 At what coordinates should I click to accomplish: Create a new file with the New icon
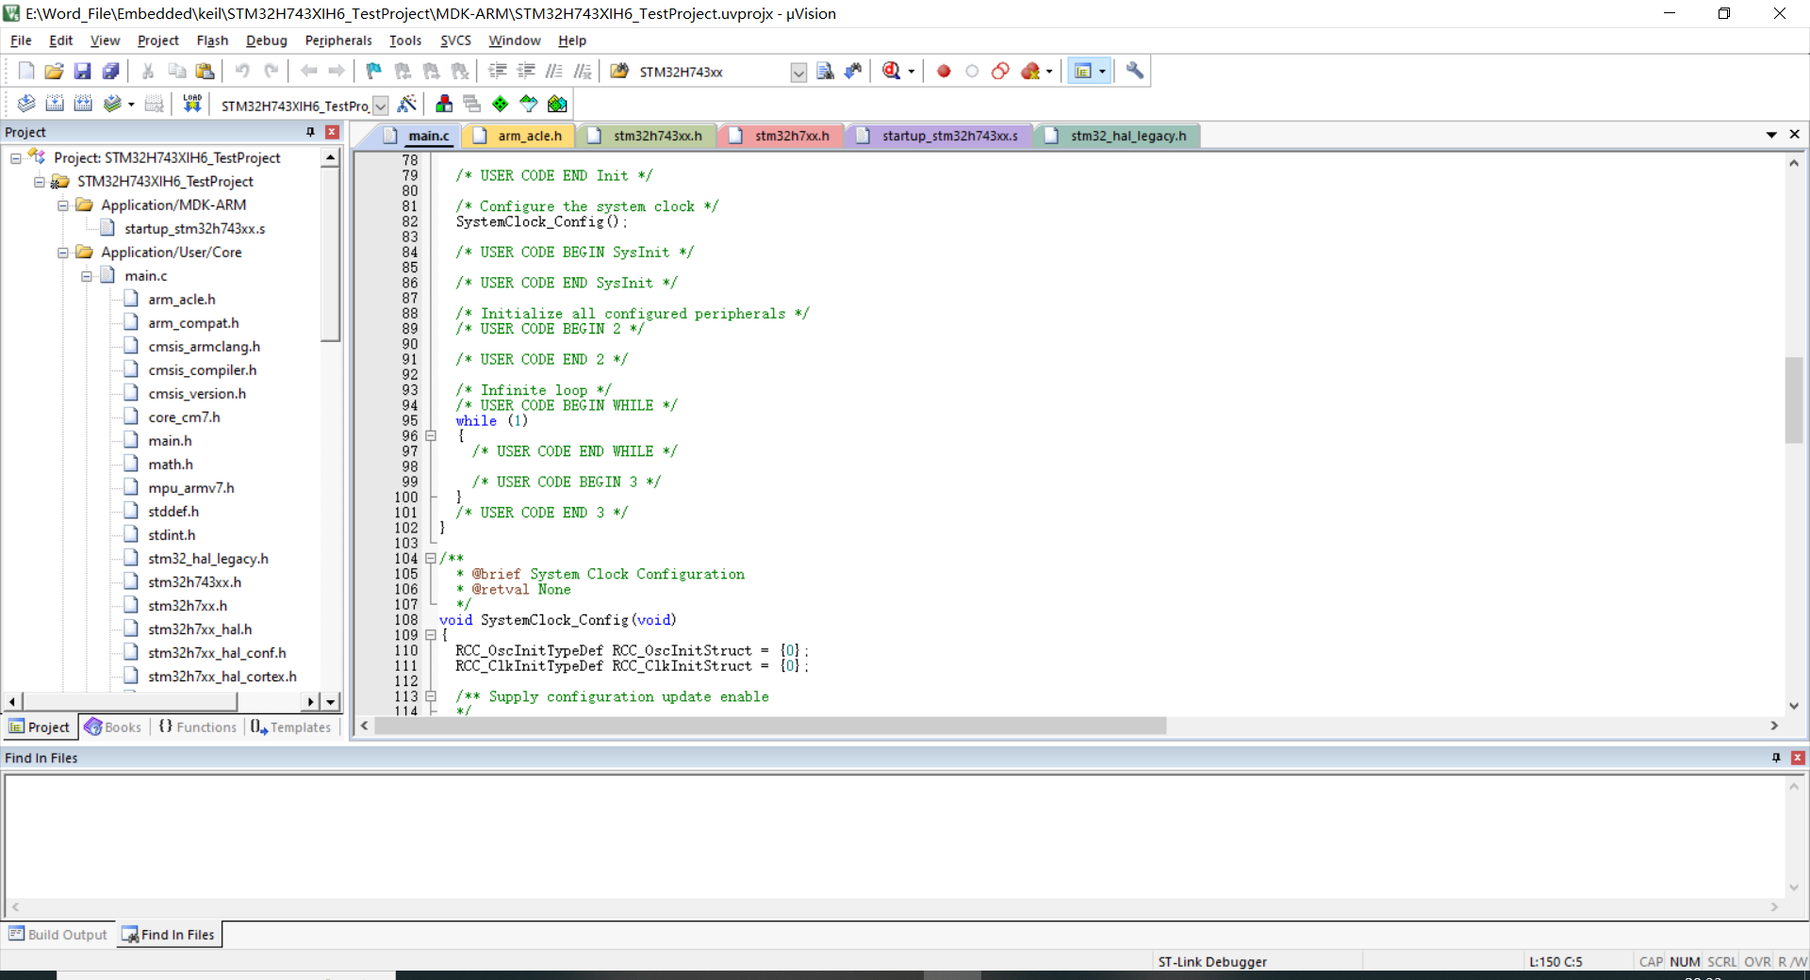tap(26, 71)
